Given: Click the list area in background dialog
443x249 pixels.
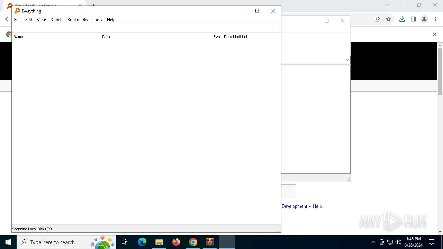Looking at the screenshot, I should 316,119.
